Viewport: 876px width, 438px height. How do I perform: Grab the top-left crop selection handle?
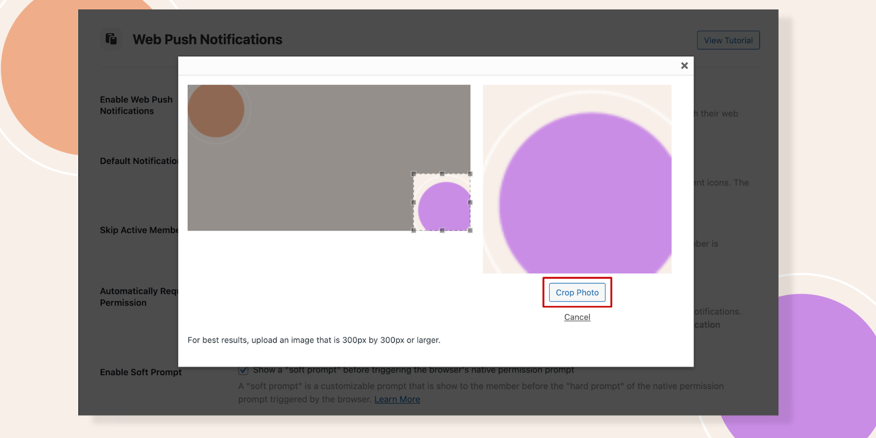(413, 174)
